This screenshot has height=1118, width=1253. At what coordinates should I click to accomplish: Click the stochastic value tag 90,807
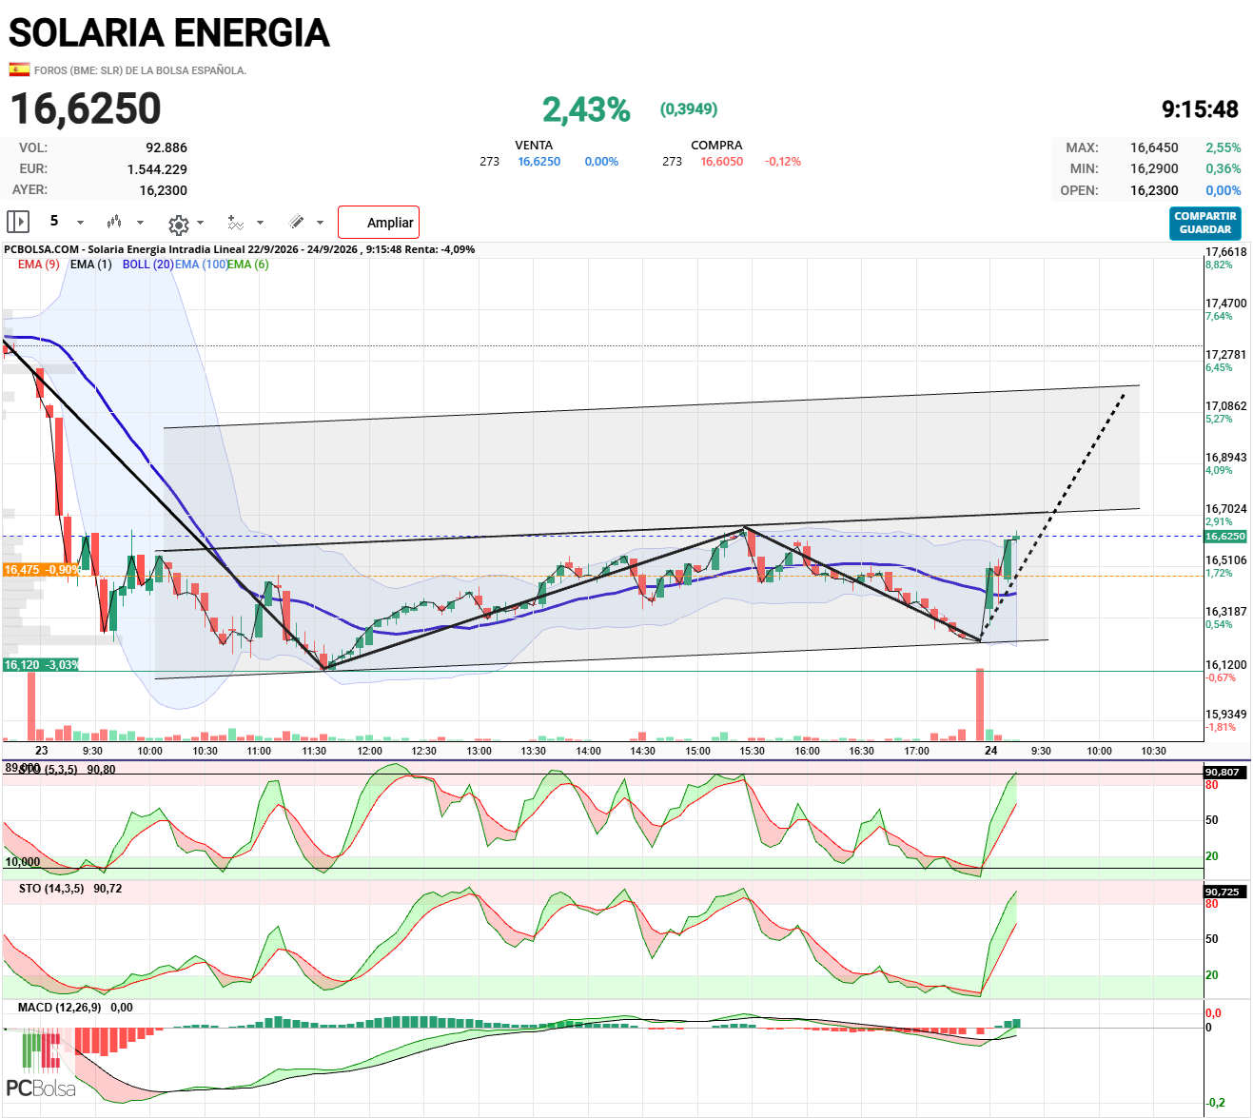(x=1224, y=773)
